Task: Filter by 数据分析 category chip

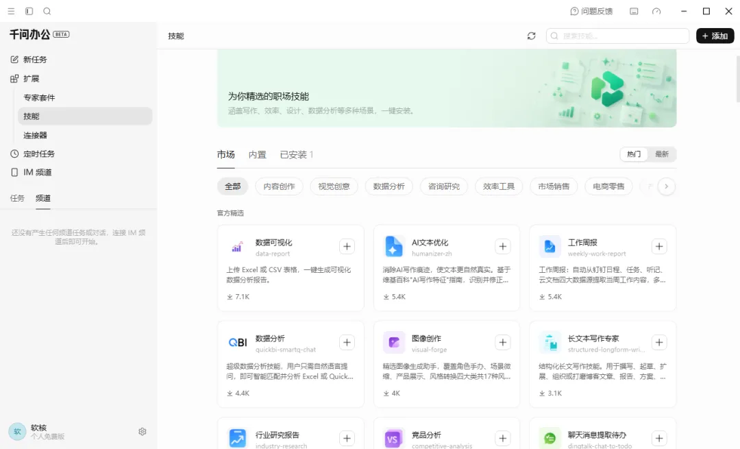Action: 389,186
